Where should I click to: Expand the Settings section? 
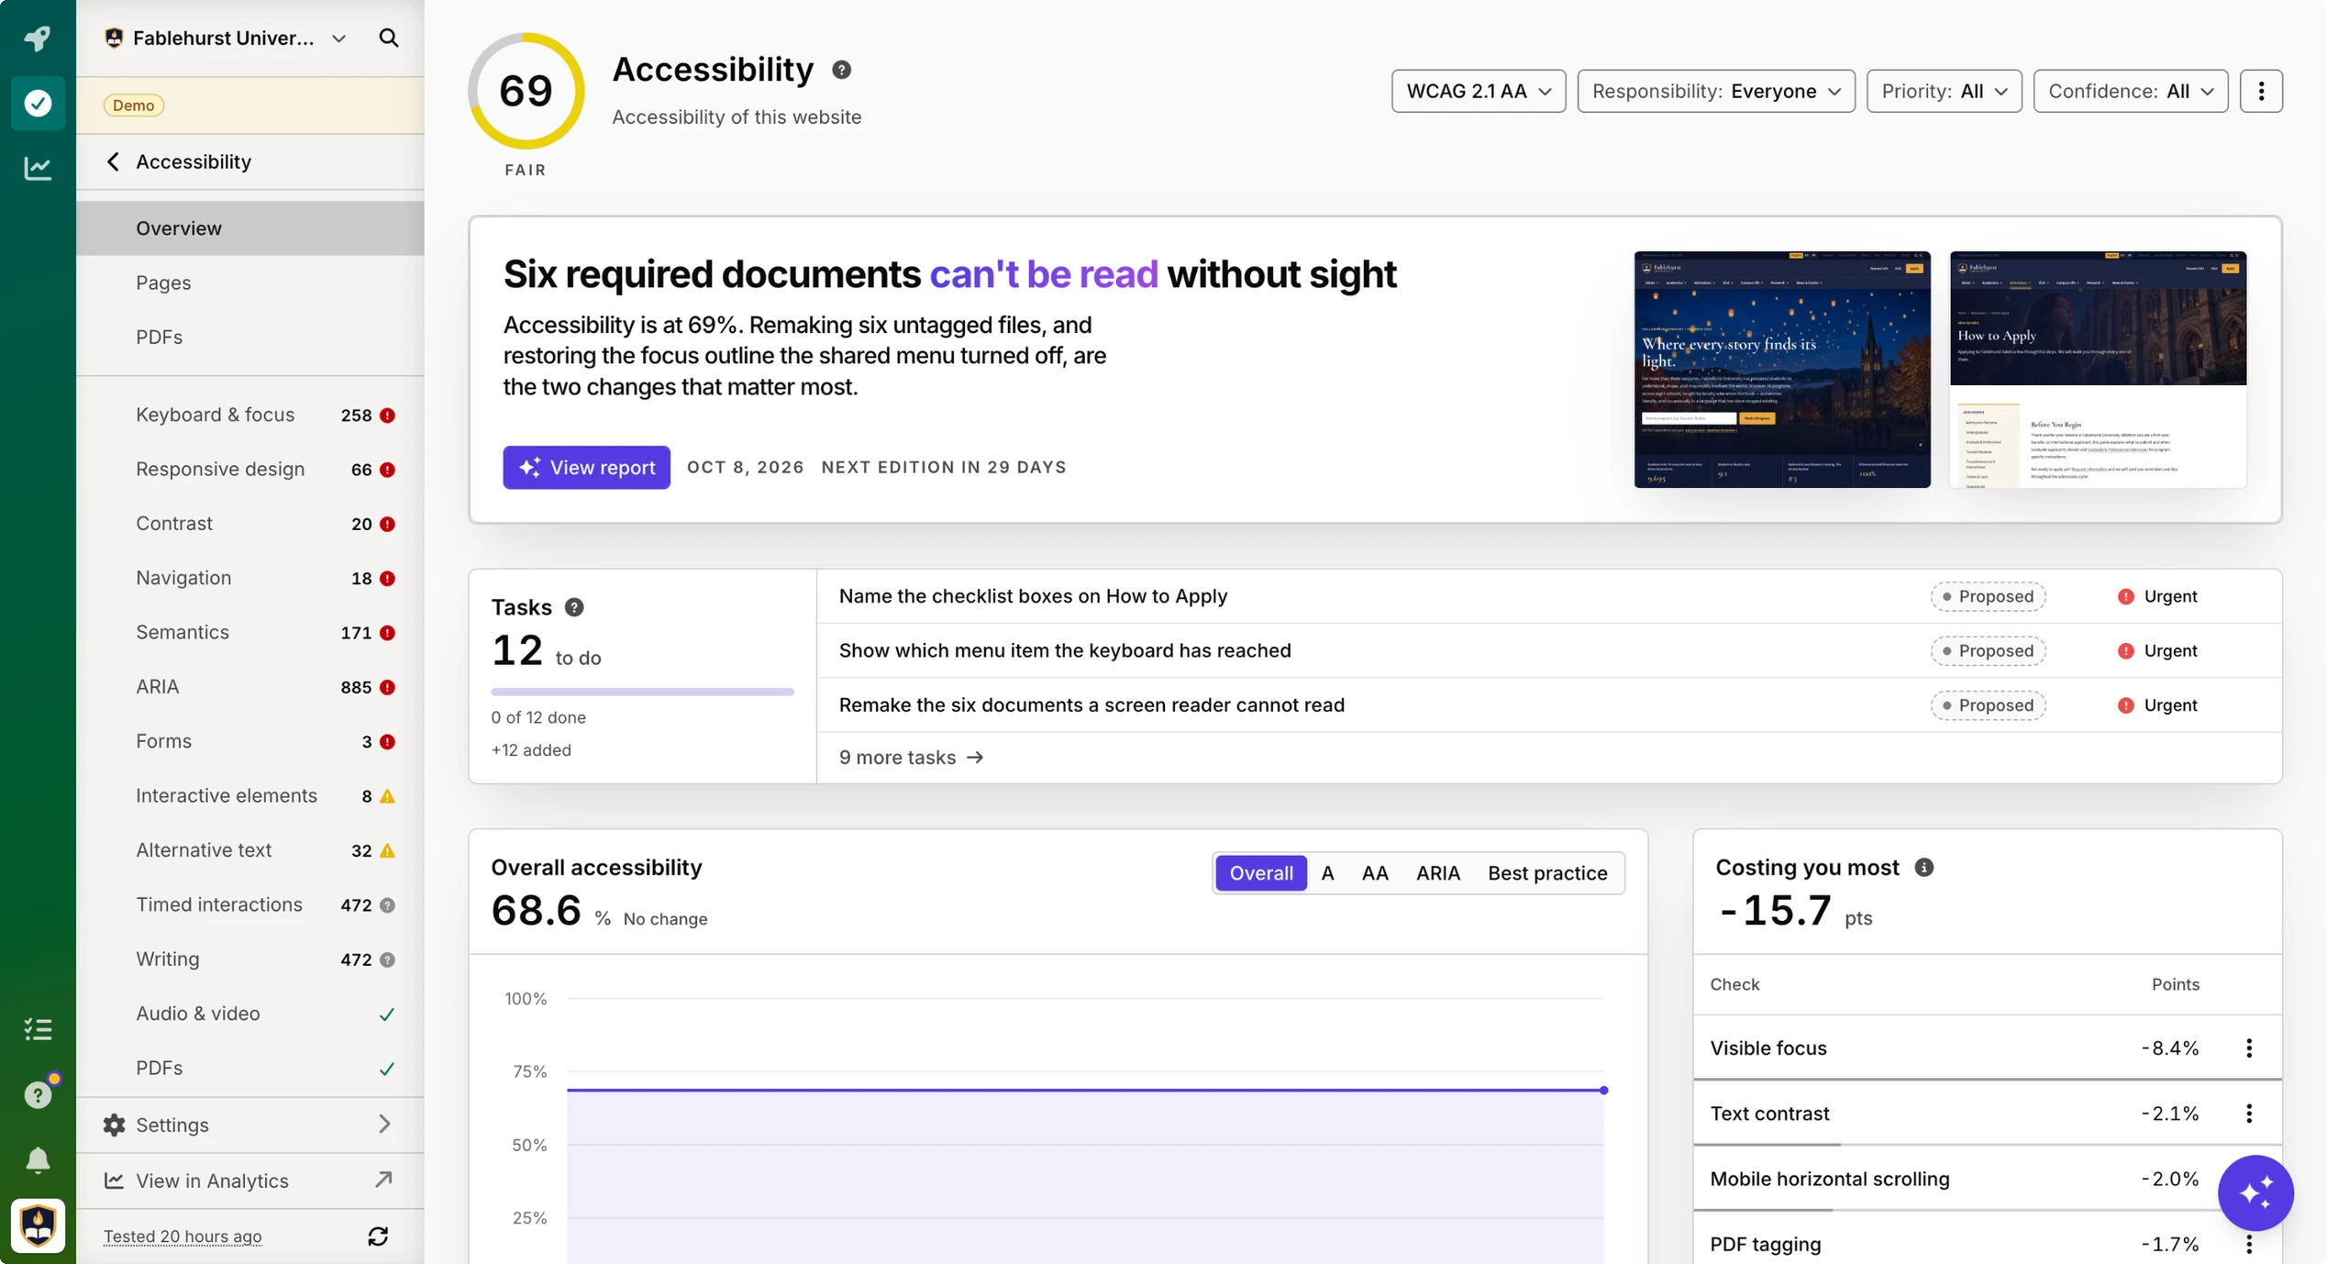tap(249, 1125)
